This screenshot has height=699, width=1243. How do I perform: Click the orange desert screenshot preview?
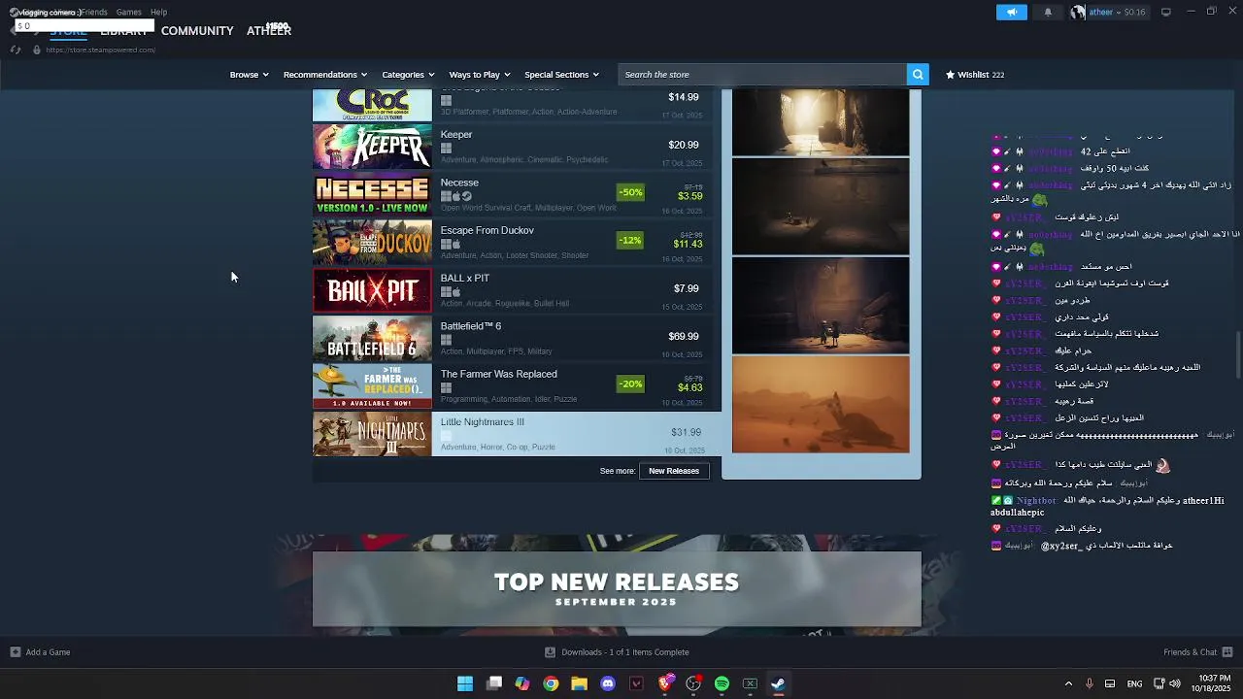tap(821, 405)
